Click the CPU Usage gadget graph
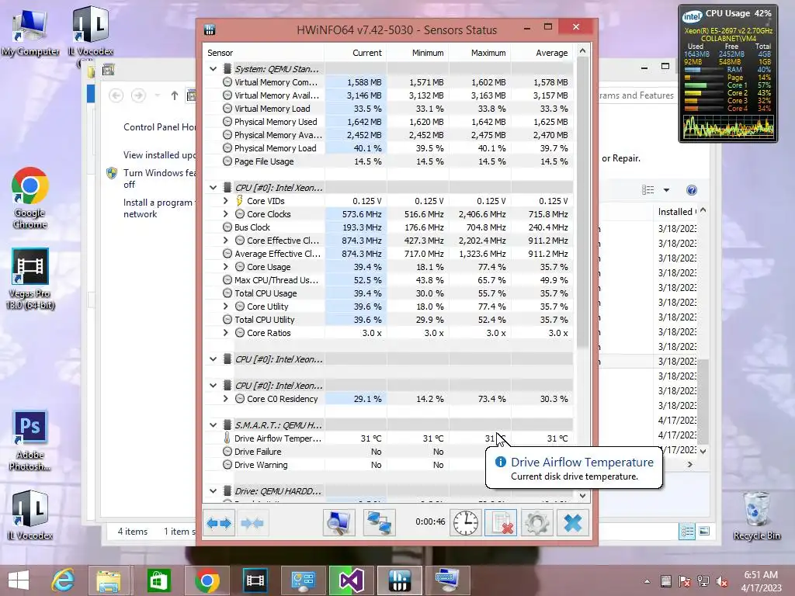Viewport: 795px width, 596px height. click(728, 126)
